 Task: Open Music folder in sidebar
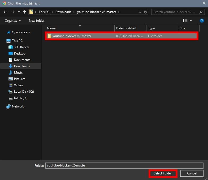(x=18, y=73)
